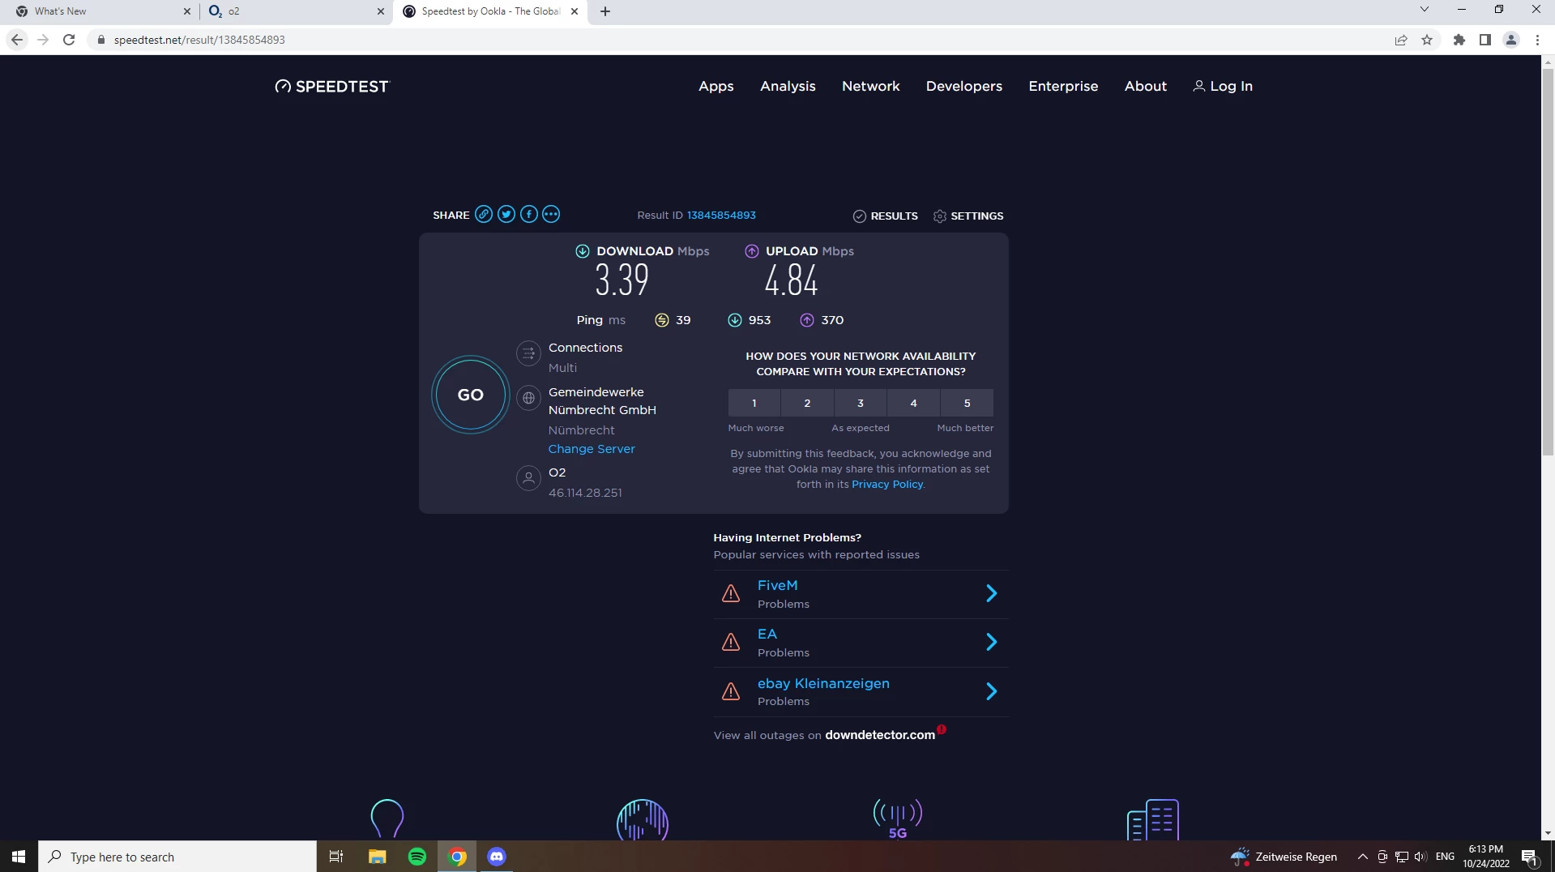The height and width of the screenshot is (872, 1555).
Task: Share result on Facebook icon
Action: [x=528, y=215]
